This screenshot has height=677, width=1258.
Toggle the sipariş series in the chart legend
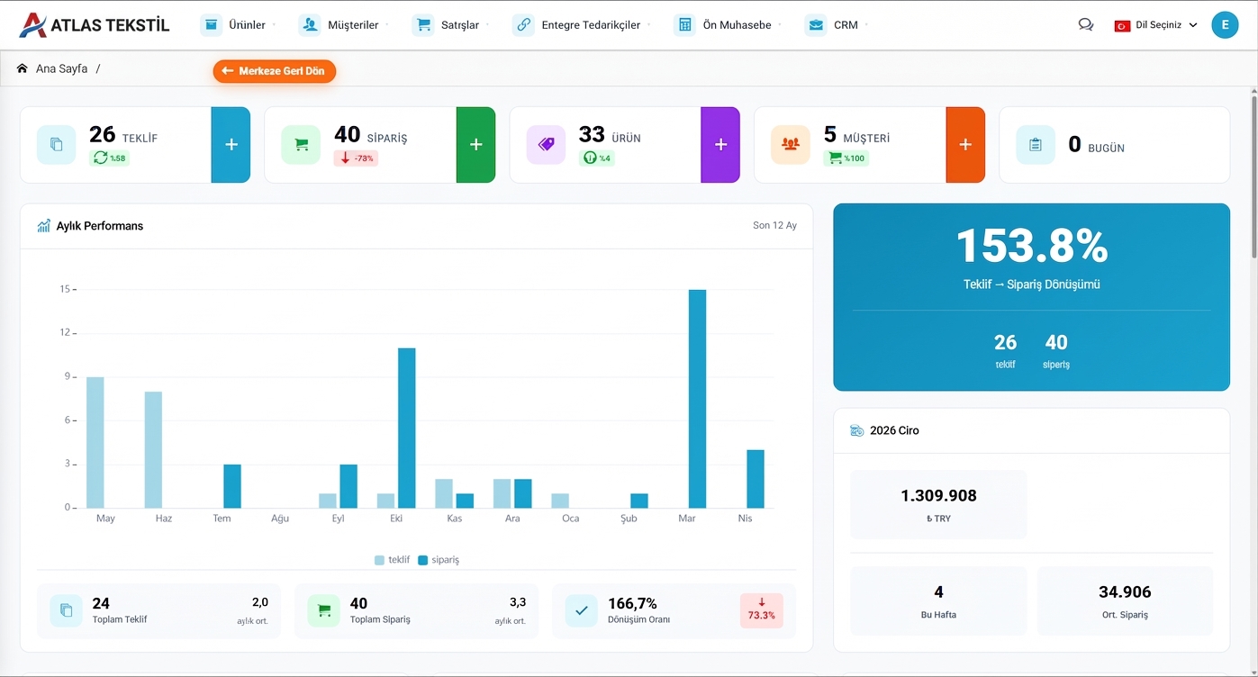pyautogui.click(x=441, y=559)
